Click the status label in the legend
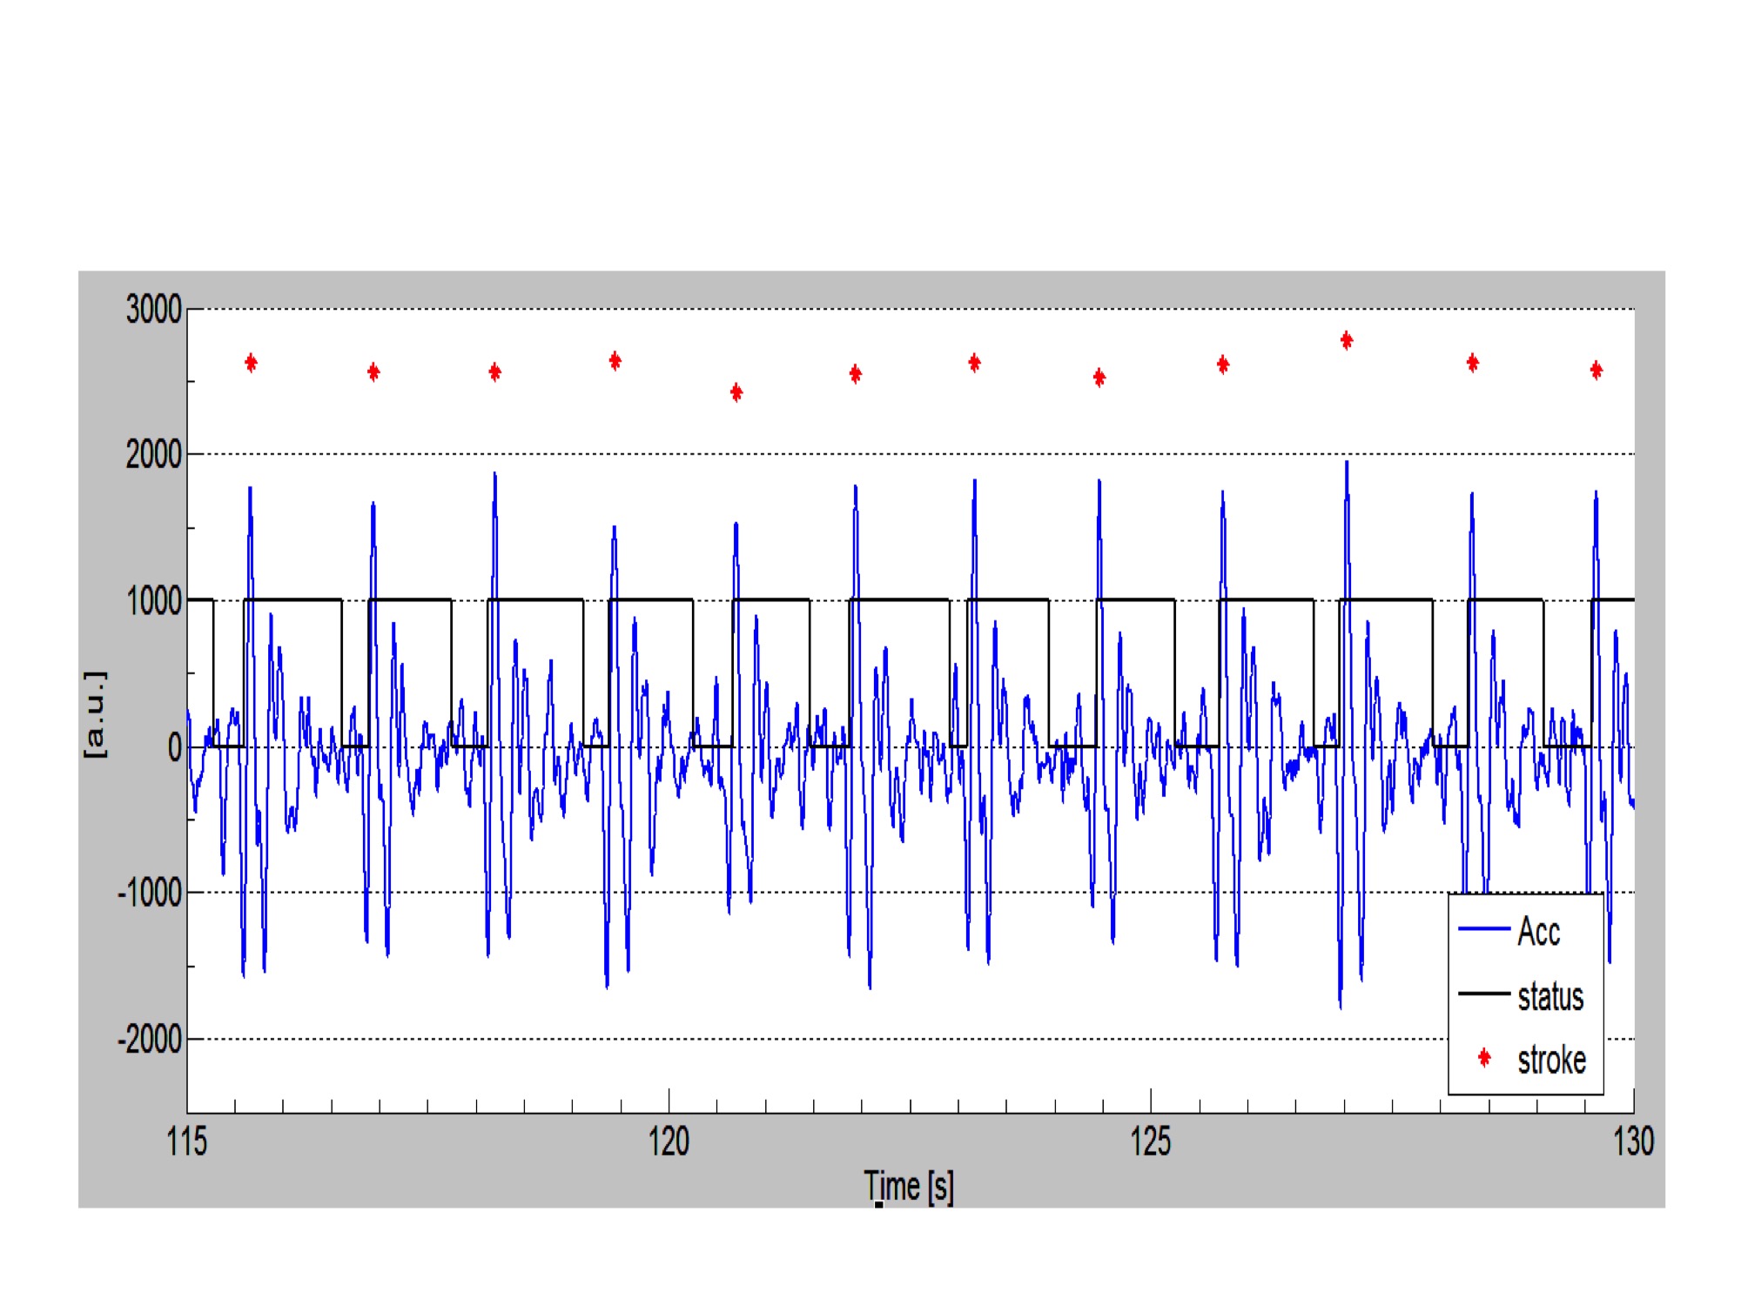The height and width of the screenshot is (1305, 1741). pyautogui.click(x=1549, y=996)
